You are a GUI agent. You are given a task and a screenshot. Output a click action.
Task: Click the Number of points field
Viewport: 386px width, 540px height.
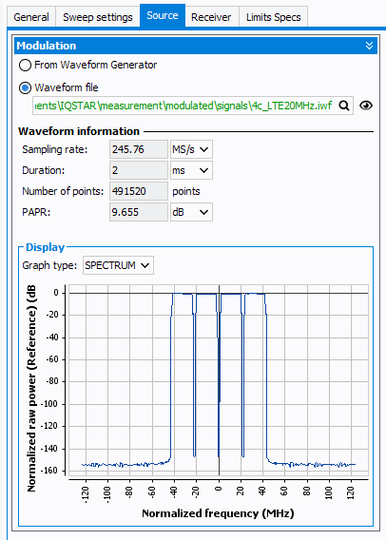(139, 191)
